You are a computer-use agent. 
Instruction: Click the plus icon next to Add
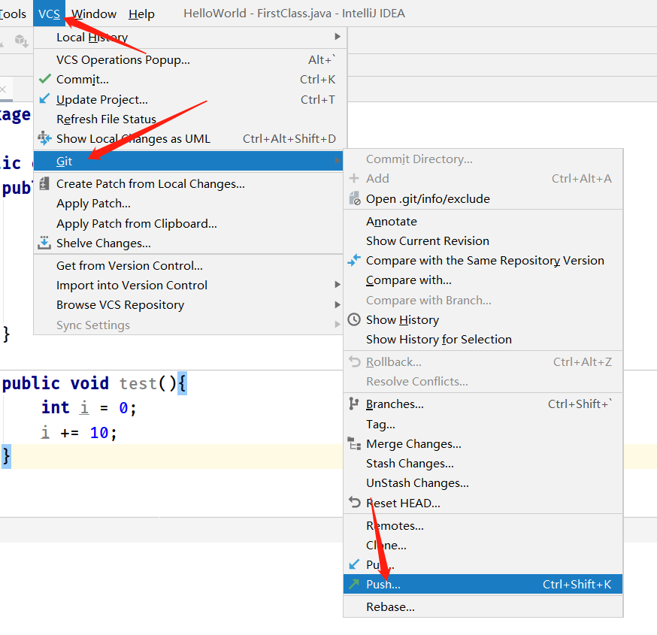[354, 178]
